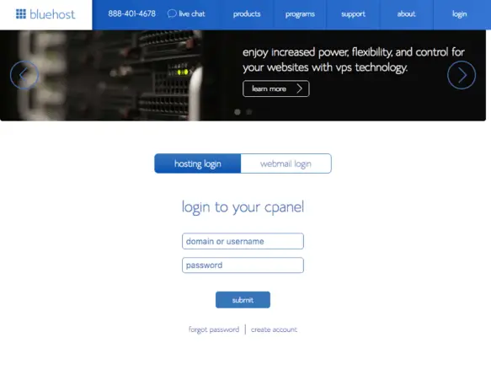Viewport: 491px width, 375px height.
Task: Open the support menu
Action: (353, 13)
